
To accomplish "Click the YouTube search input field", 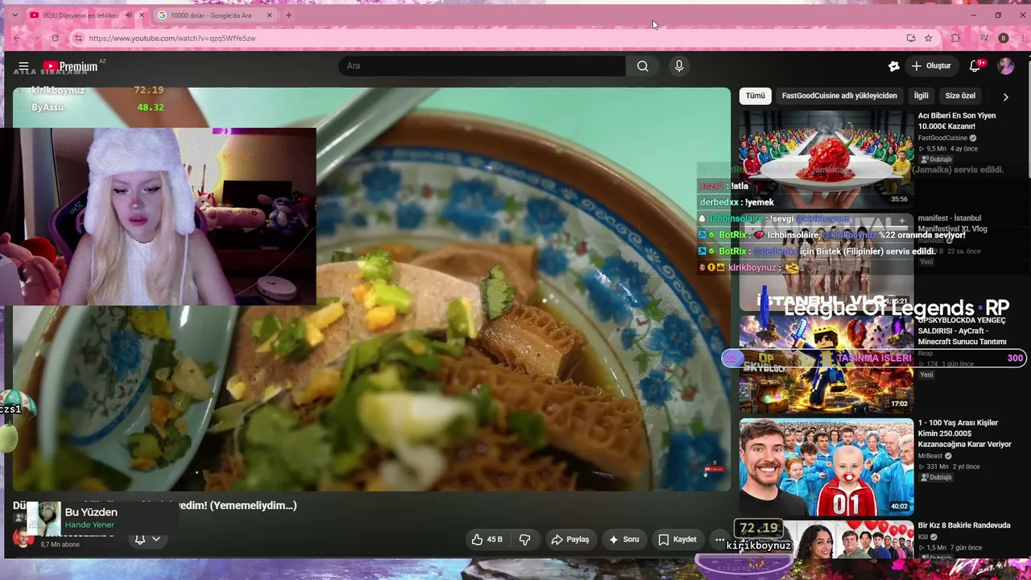I will [483, 66].
